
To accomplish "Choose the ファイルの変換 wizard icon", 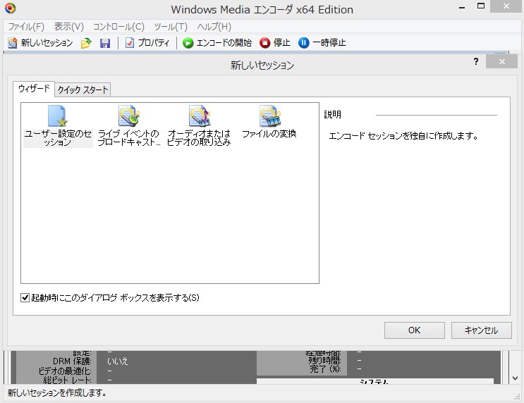I will point(269,122).
